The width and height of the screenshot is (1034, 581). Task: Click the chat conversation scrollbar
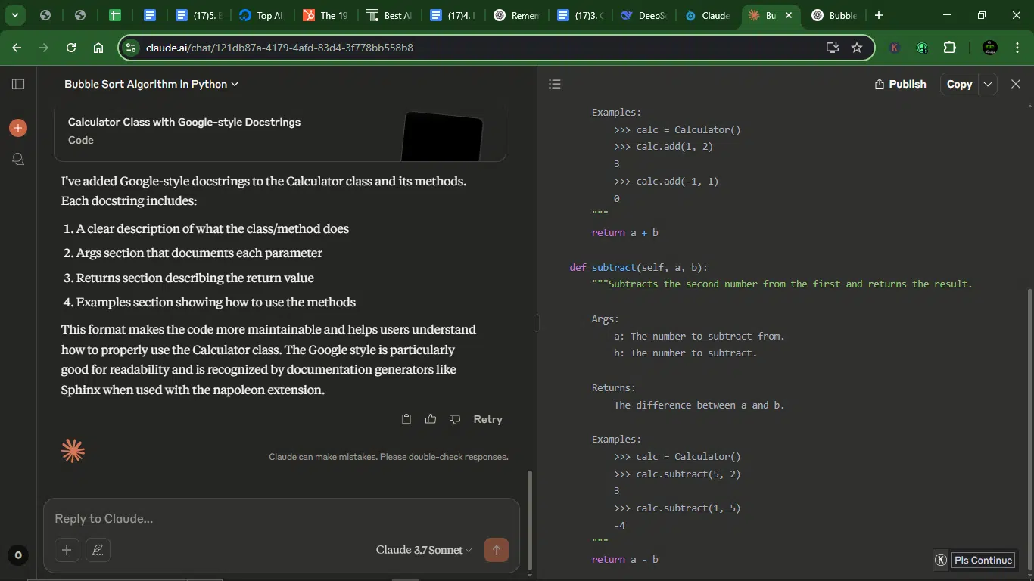(x=530, y=519)
